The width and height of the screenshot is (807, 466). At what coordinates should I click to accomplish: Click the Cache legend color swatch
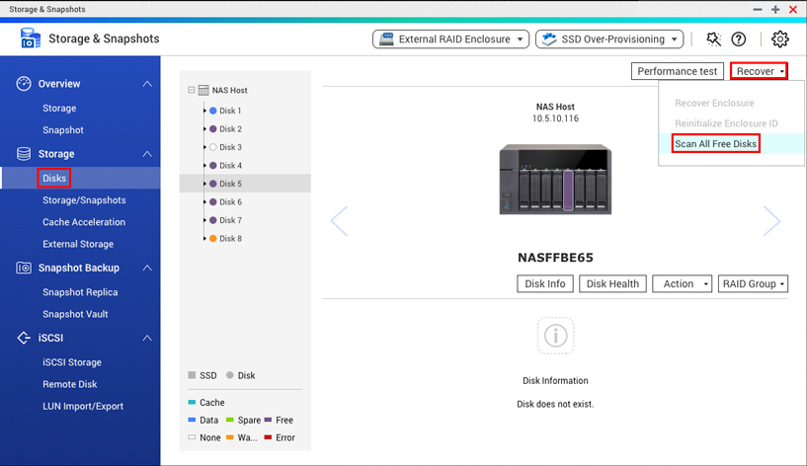tap(192, 402)
